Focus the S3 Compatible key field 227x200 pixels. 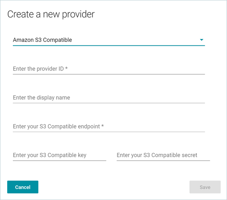[59, 155]
